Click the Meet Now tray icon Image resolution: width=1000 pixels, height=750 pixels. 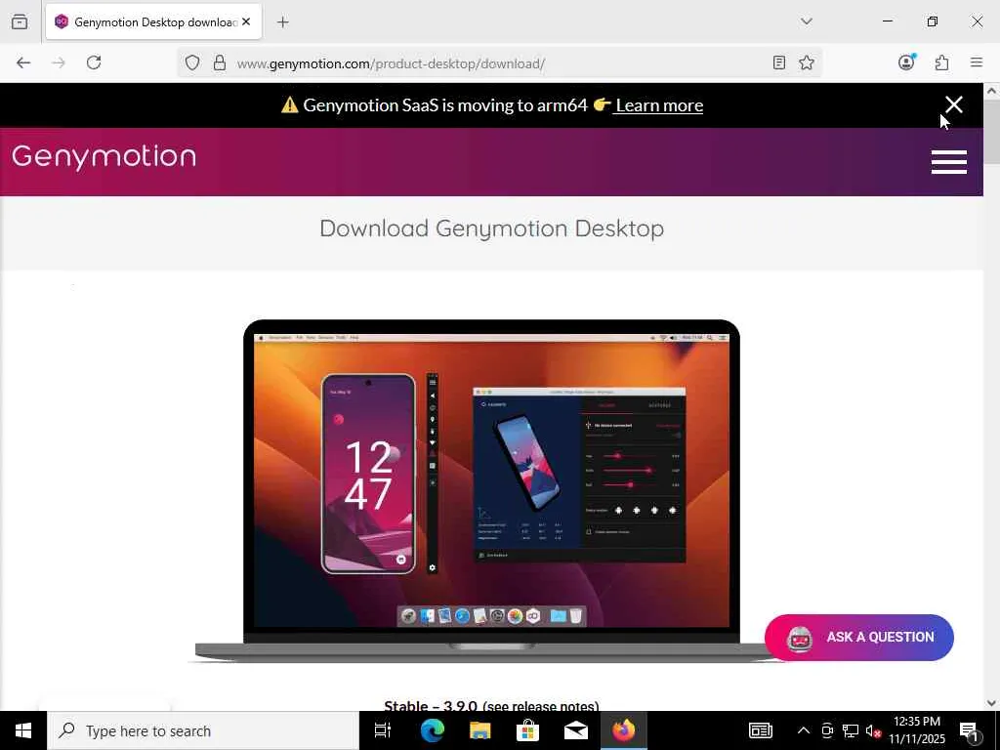pyautogui.click(x=827, y=730)
